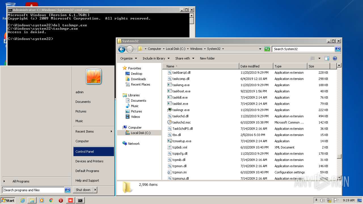The image size is (363, 204).
Task: Click the search magnifier in System32 search box
Action: pyautogui.click(x=337, y=49)
